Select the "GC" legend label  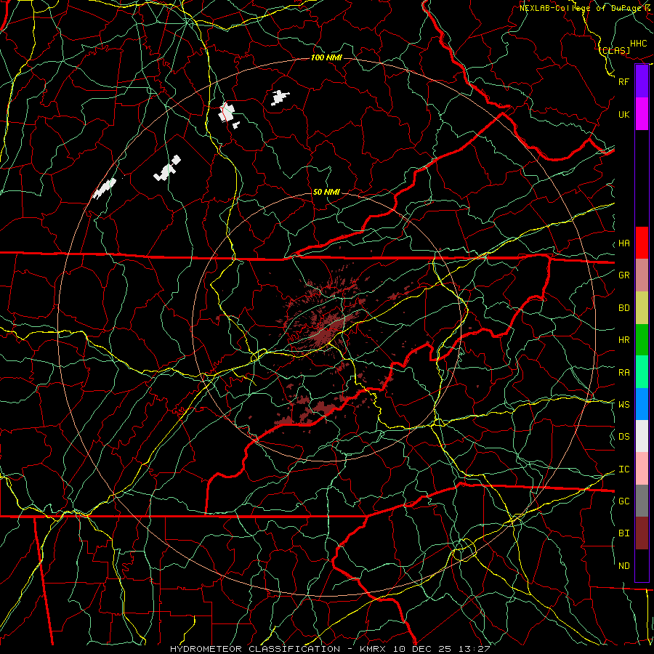click(x=623, y=501)
